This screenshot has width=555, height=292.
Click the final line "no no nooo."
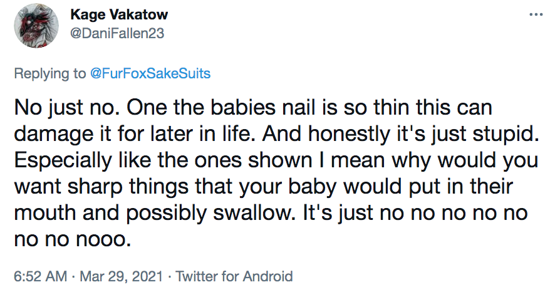72,239
